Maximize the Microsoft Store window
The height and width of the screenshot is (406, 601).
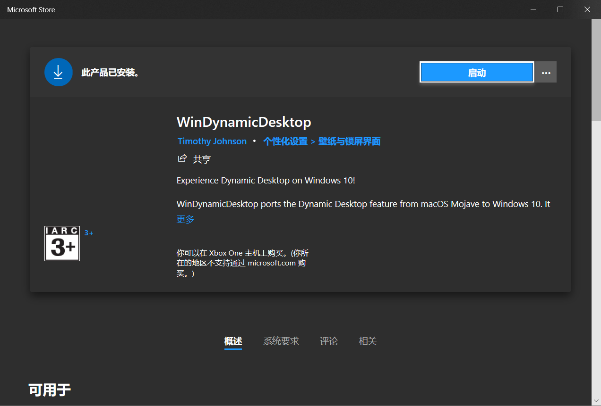coord(560,9)
